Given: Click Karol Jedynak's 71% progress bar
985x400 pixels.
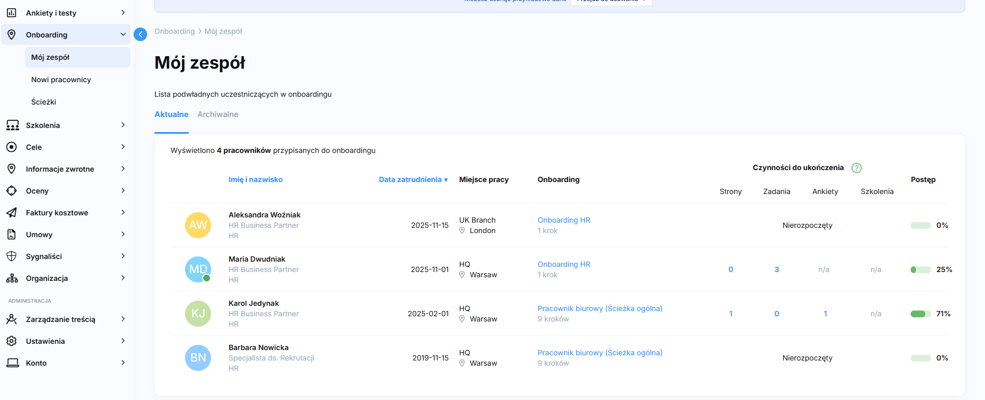Looking at the screenshot, I should 920,314.
